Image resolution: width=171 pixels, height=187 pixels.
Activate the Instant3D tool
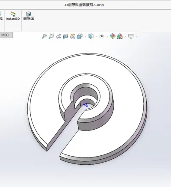point(13,16)
